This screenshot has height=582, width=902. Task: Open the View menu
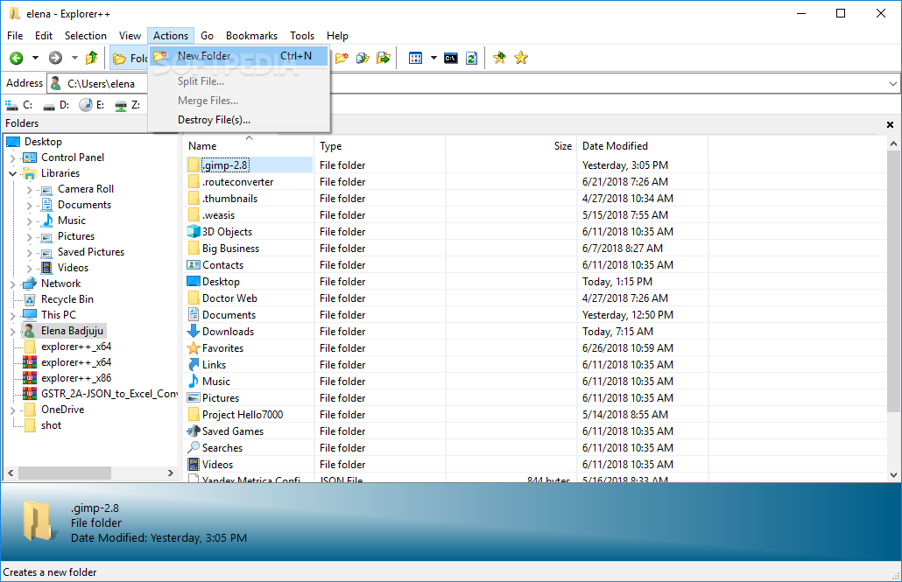(130, 36)
